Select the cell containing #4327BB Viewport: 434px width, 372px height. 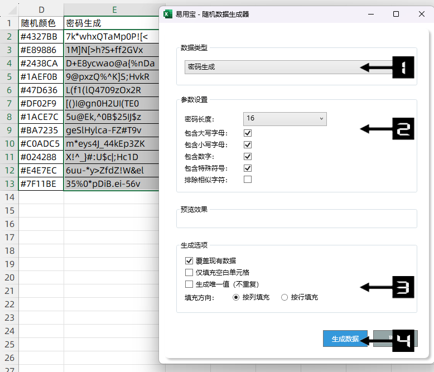(41, 37)
